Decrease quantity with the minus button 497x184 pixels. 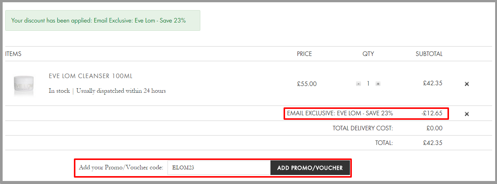[358, 84]
